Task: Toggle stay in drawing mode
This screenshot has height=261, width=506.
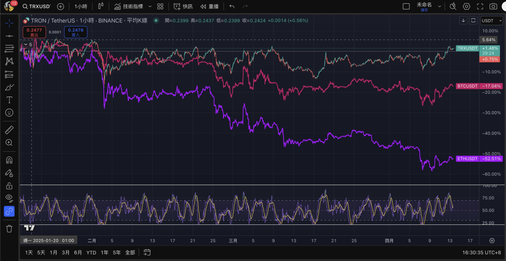Action: coord(9,173)
